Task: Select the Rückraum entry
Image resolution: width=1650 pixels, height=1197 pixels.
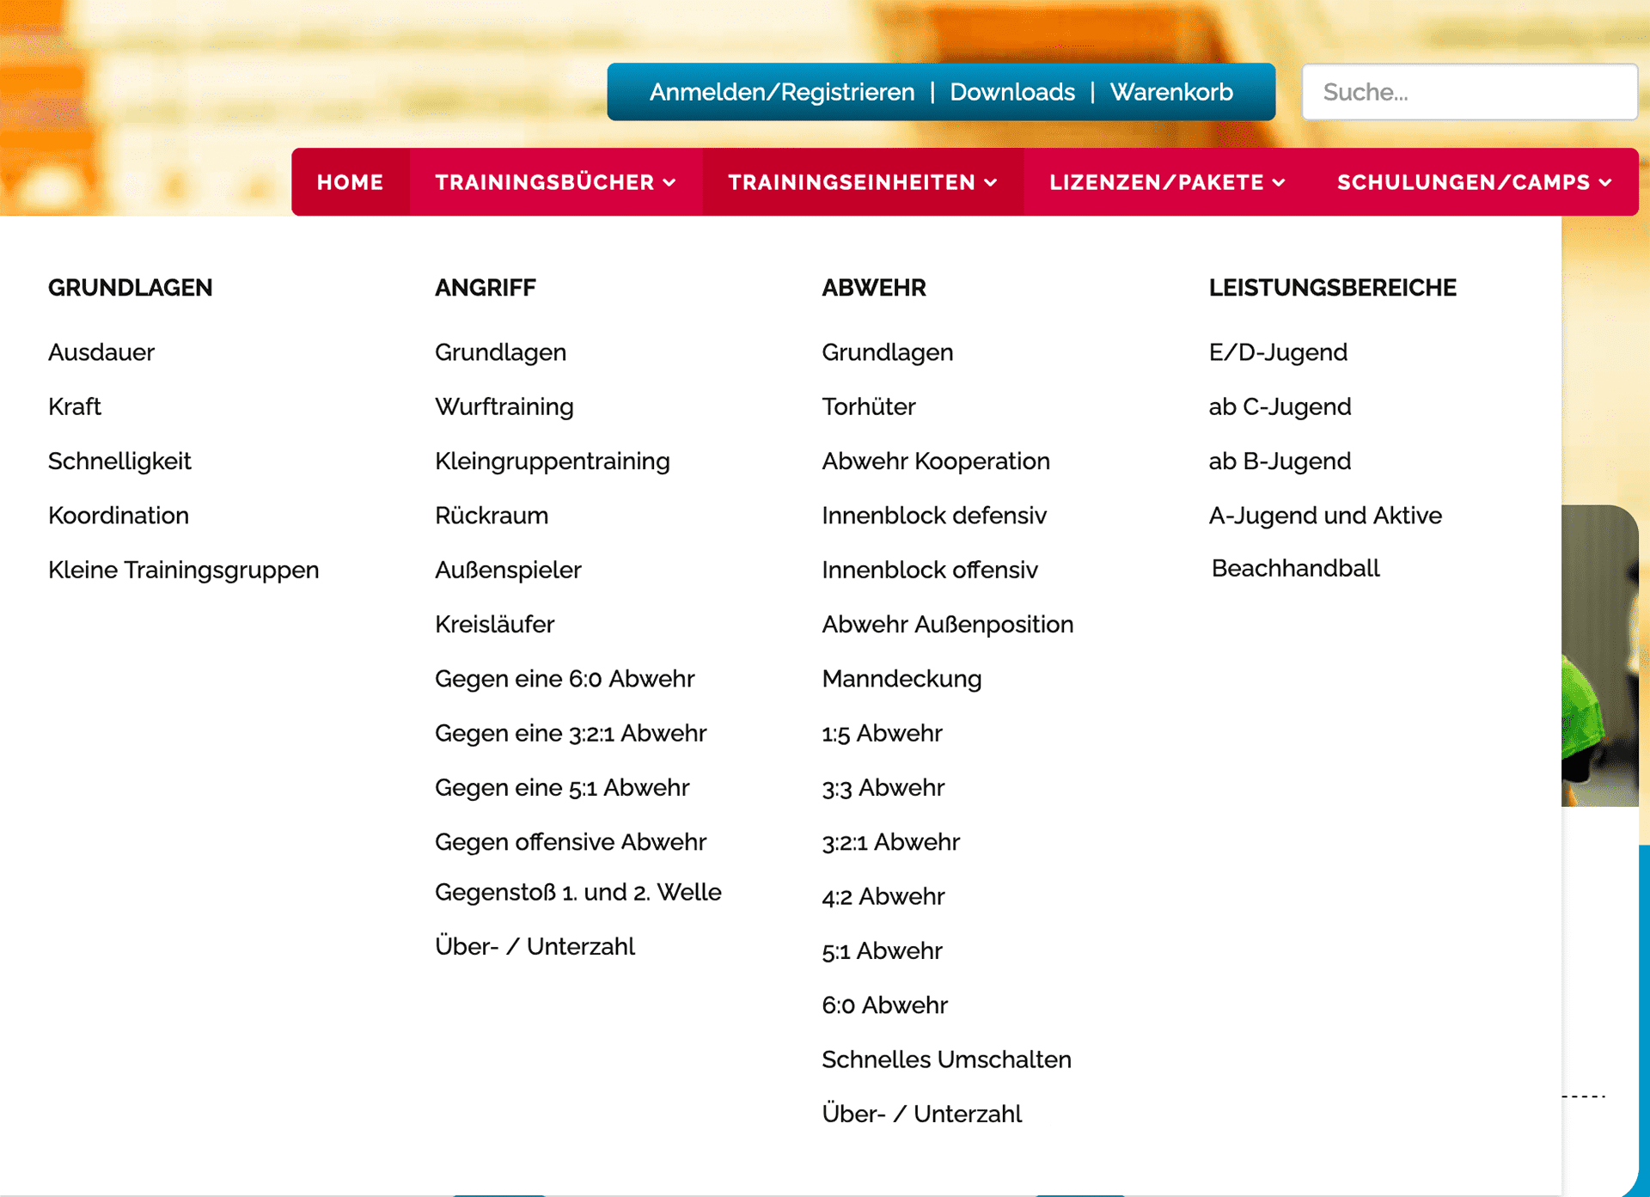Action: click(x=492, y=516)
